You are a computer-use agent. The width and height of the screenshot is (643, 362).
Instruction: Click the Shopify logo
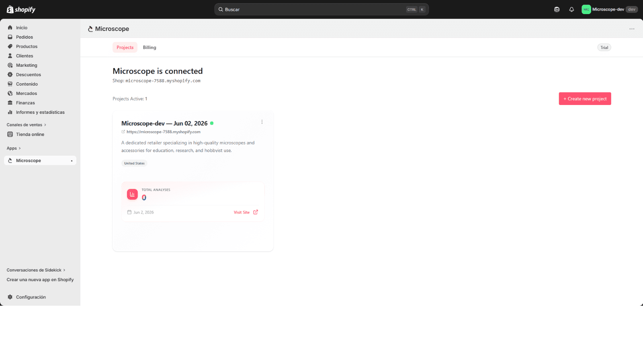click(x=21, y=9)
